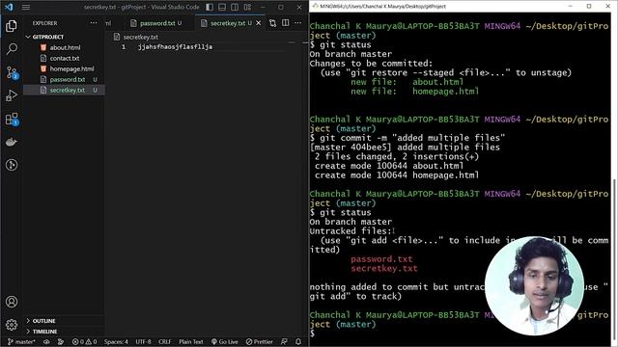
Task: Click the feedback icon in status bar
Action: coord(284,342)
